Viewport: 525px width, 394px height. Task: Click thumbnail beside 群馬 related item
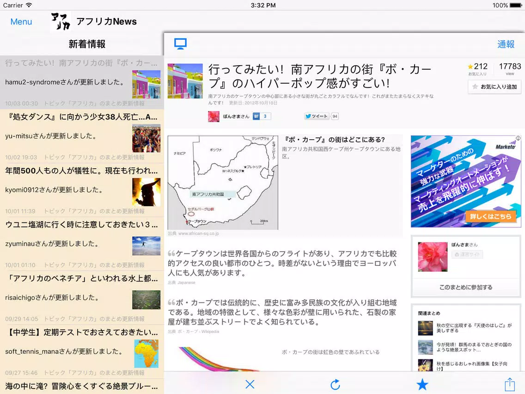point(426,347)
